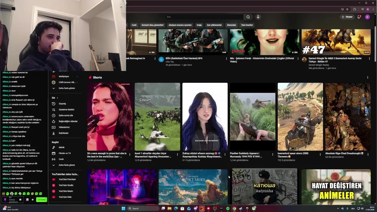Viewport: 377px width, 212px height.
Task: Open Xbox app from taskbar
Action: tap(254, 208)
